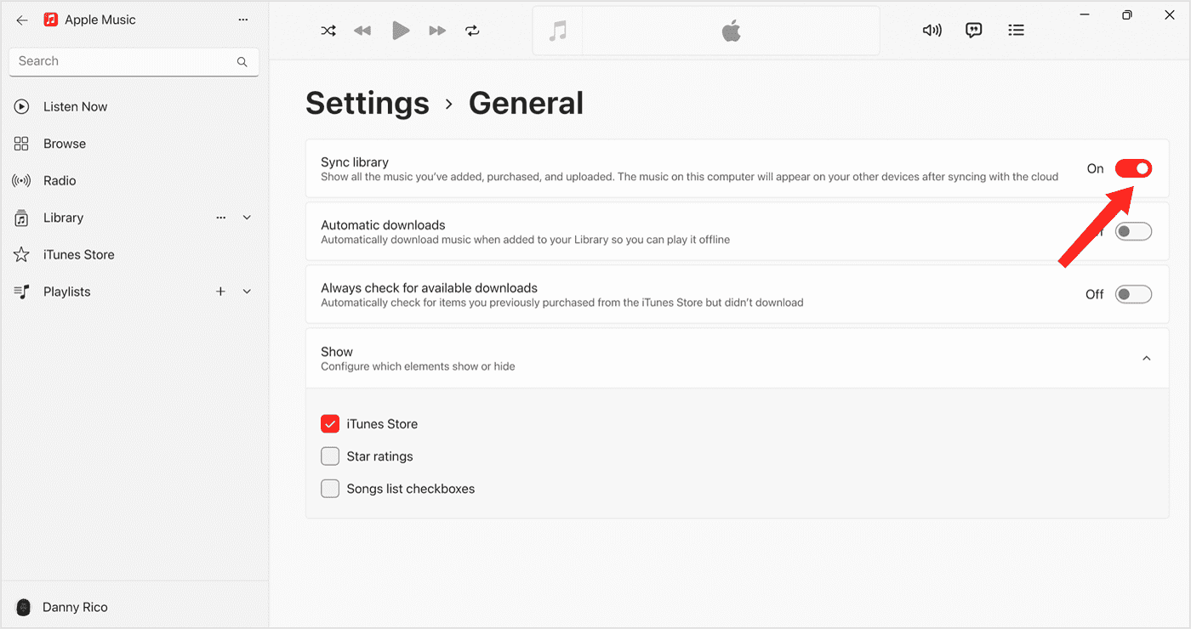Click the Library music note icon
Viewport: 1191px width, 629px height.
22,218
